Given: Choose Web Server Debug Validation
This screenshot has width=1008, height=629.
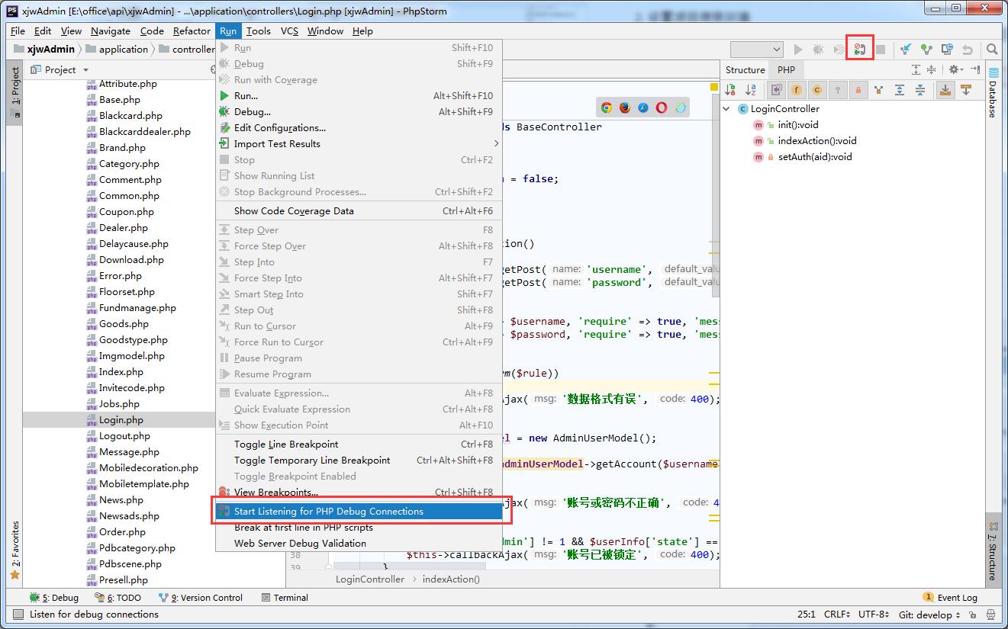Looking at the screenshot, I should click(x=359, y=544).
